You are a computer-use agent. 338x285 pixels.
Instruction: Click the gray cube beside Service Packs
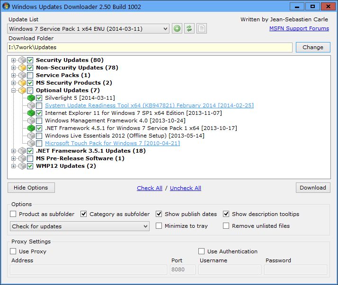click(x=22, y=75)
